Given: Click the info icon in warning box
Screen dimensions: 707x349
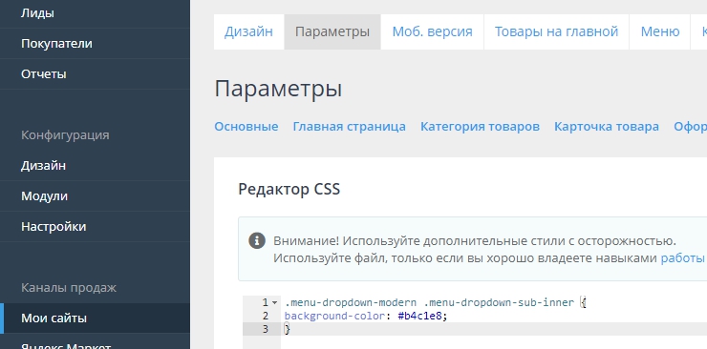Looking at the screenshot, I should point(257,240).
